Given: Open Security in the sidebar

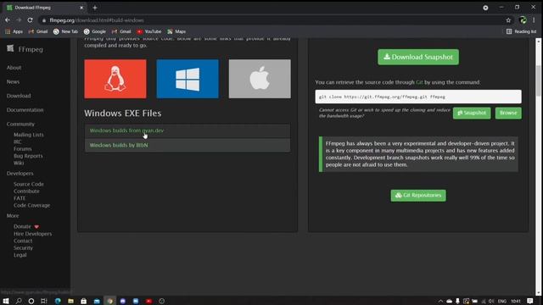Looking at the screenshot, I should [x=23, y=248].
